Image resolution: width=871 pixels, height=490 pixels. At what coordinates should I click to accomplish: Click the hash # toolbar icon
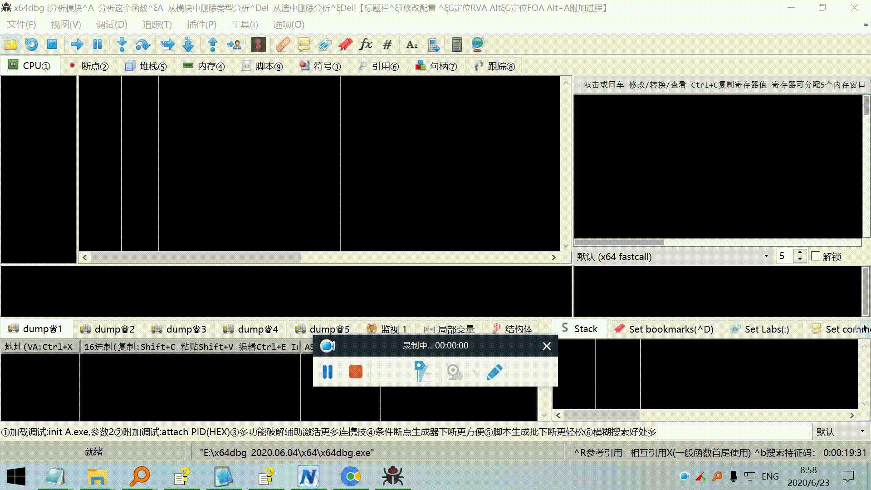click(387, 44)
